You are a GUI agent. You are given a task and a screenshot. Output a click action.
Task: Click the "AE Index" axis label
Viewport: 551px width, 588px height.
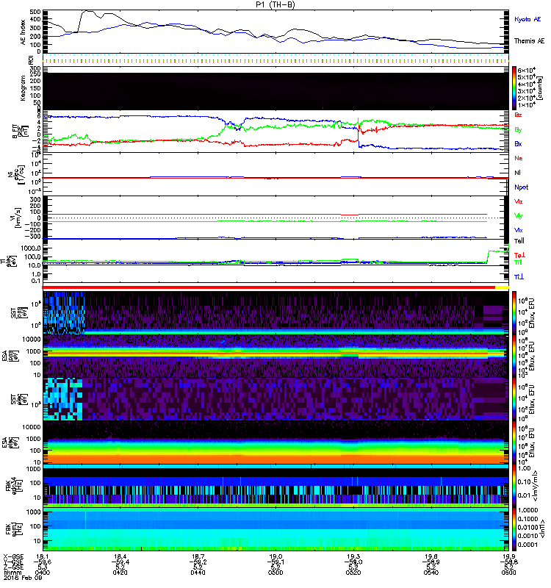23,32
